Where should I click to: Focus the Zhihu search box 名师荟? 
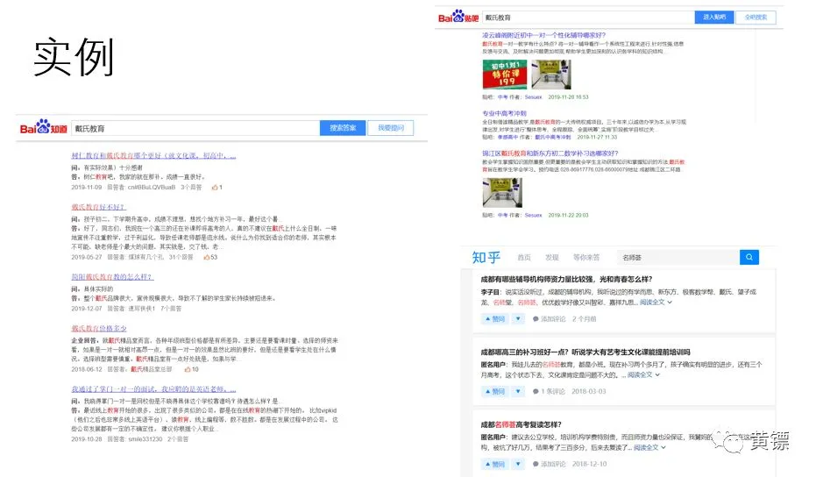pyautogui.click(x=678, y=257)
